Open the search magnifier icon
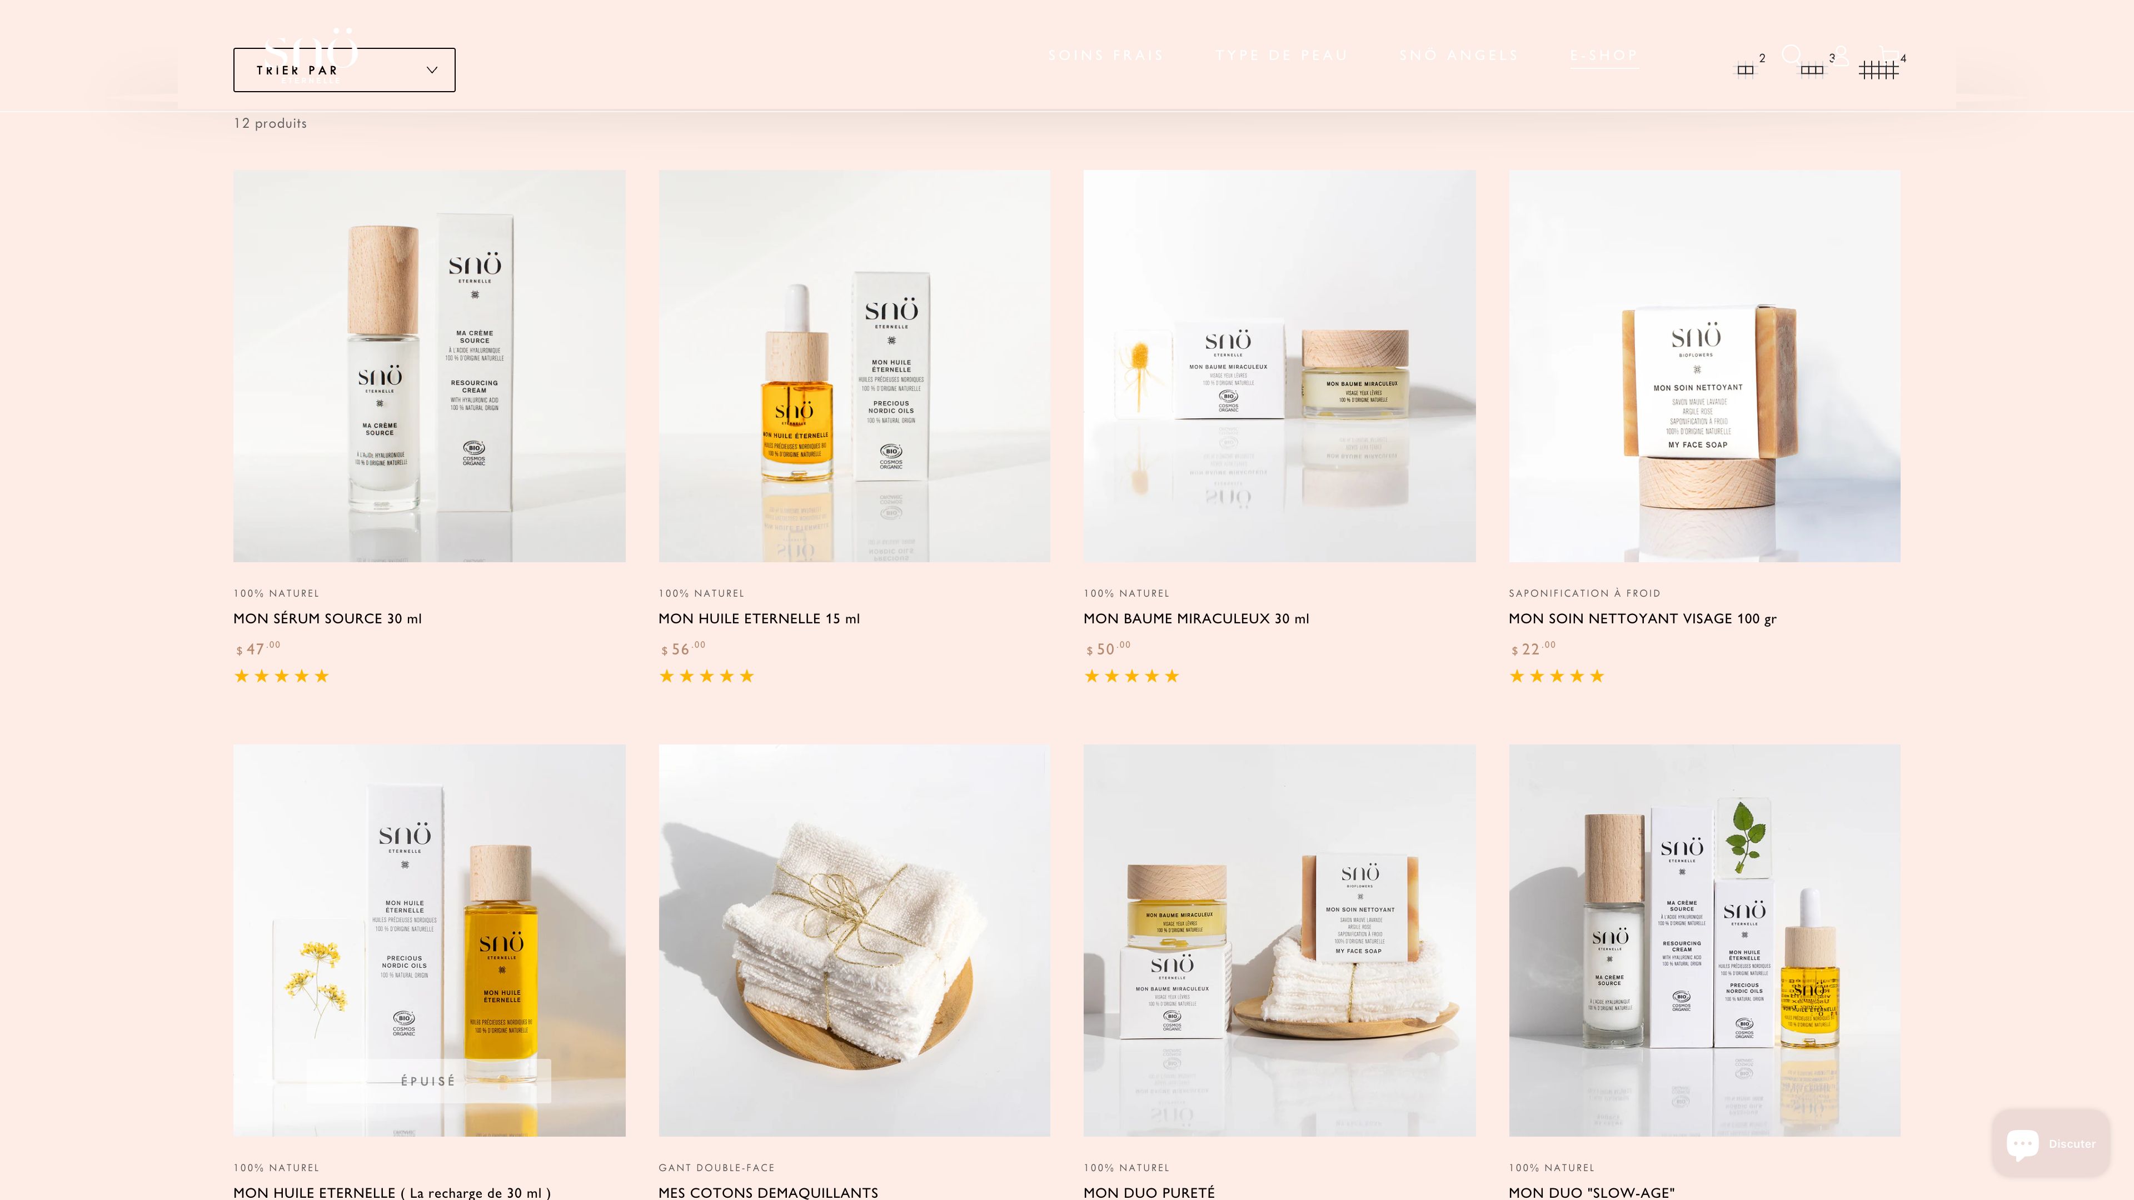Screen dimensions: 2134x1200 click(x=1792, y=54)
